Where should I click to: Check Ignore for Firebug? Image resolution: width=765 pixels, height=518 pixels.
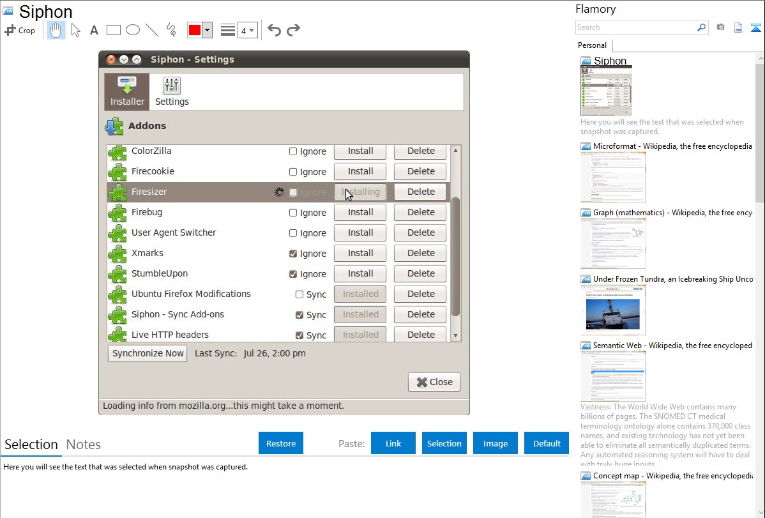point(292,213)
